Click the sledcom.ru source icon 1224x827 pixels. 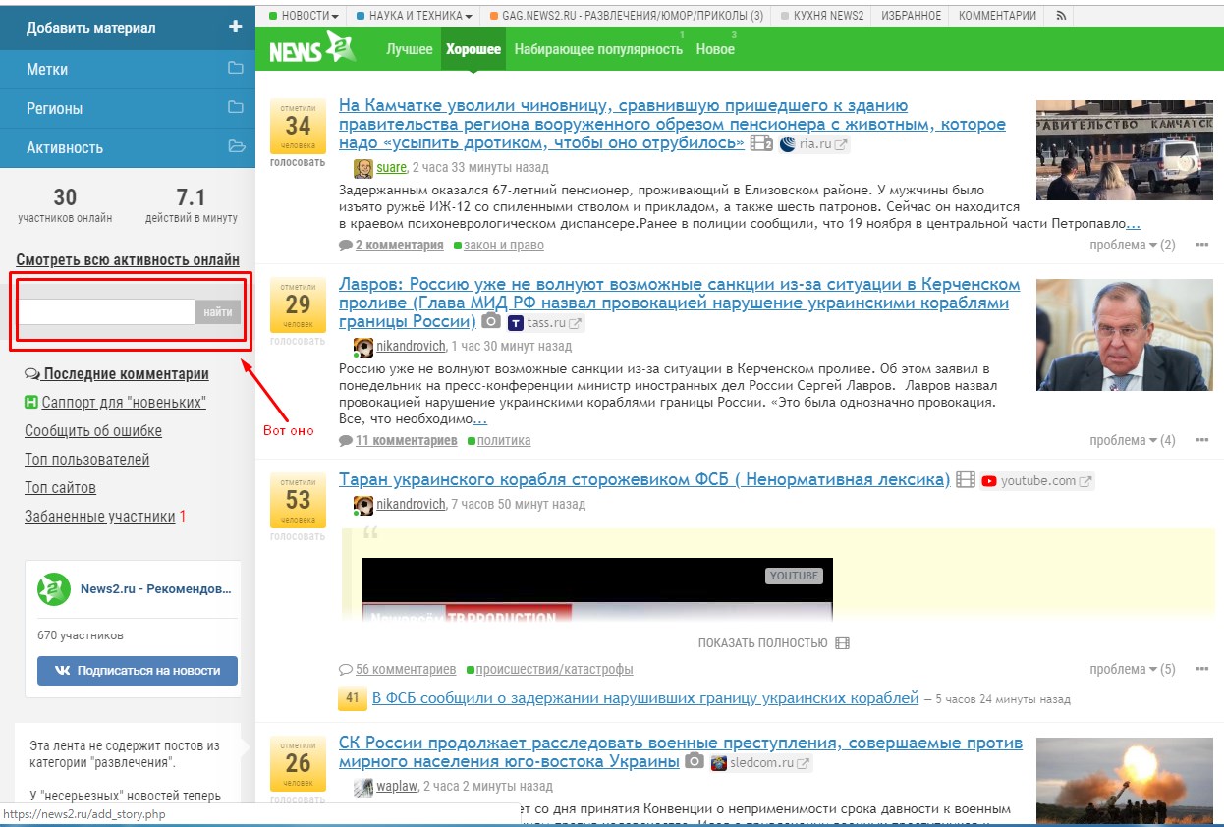[719, 763]
